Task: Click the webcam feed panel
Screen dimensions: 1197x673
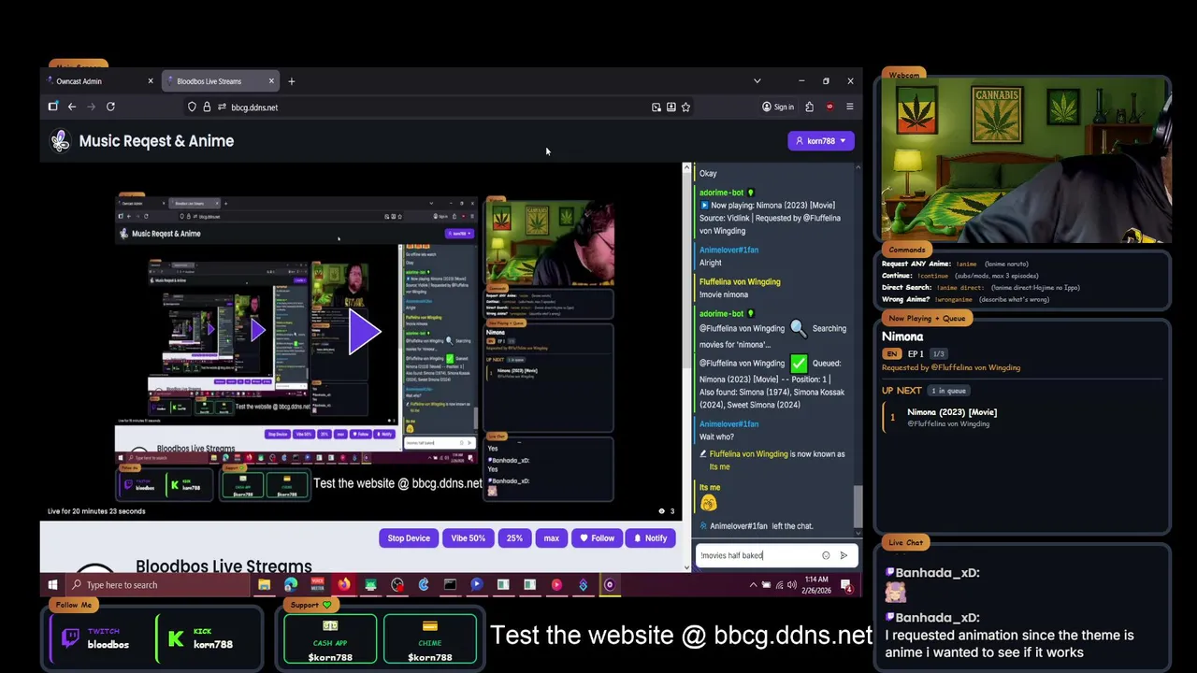Action: 1025,161
